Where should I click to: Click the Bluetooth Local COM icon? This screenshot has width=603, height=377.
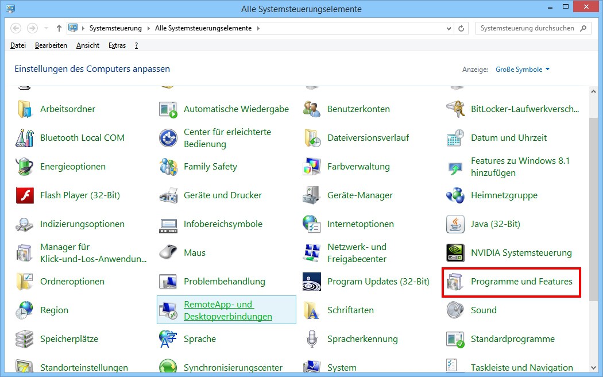[25, 138]
